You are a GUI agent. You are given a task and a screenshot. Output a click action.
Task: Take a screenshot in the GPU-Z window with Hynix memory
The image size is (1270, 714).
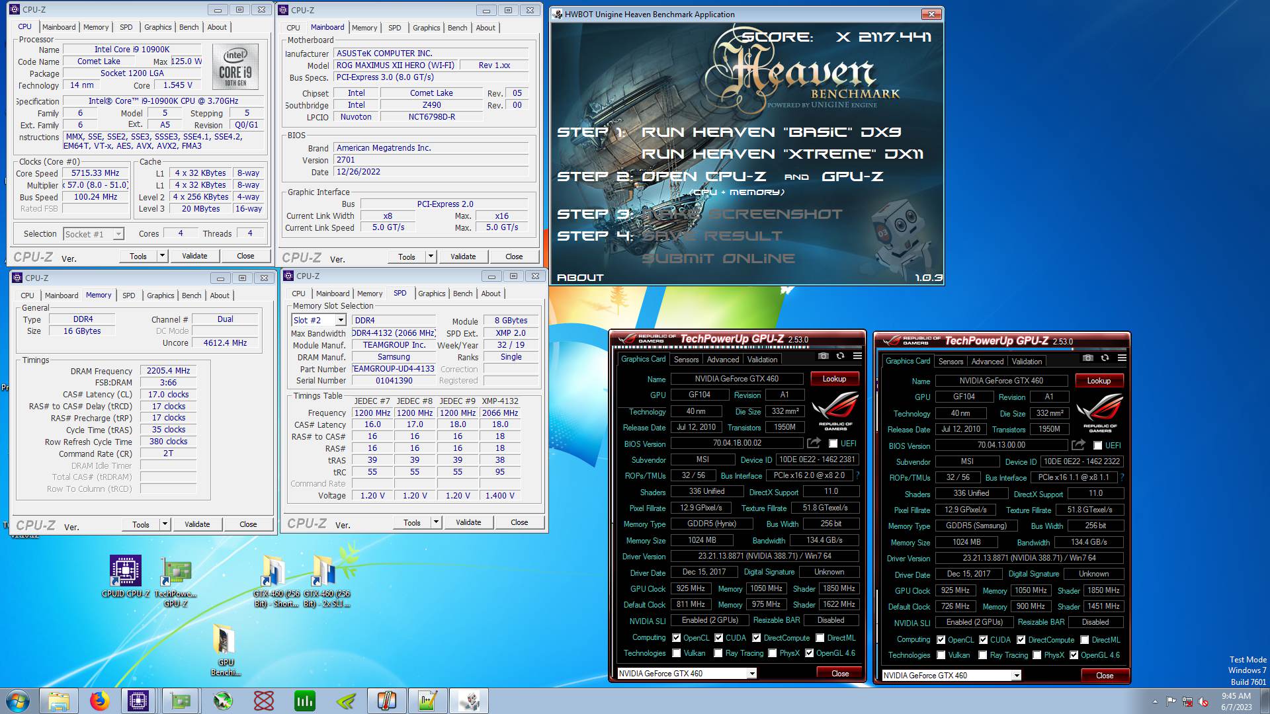823,356
